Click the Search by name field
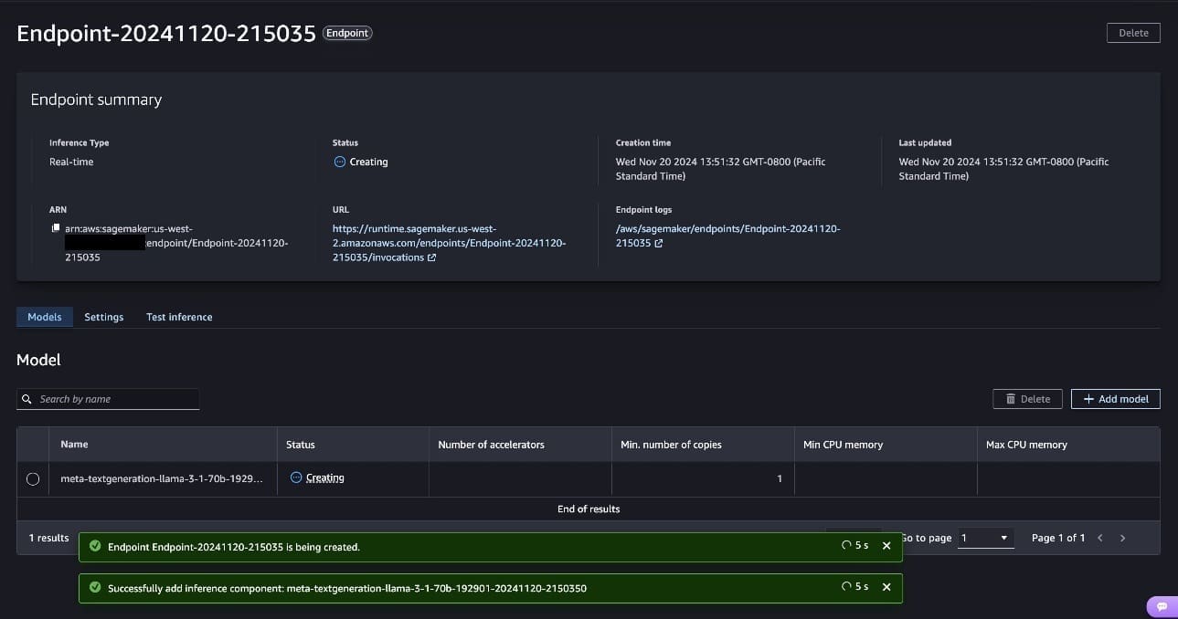This screenshot has height=619, width=1178. click(x=108, y=399)
